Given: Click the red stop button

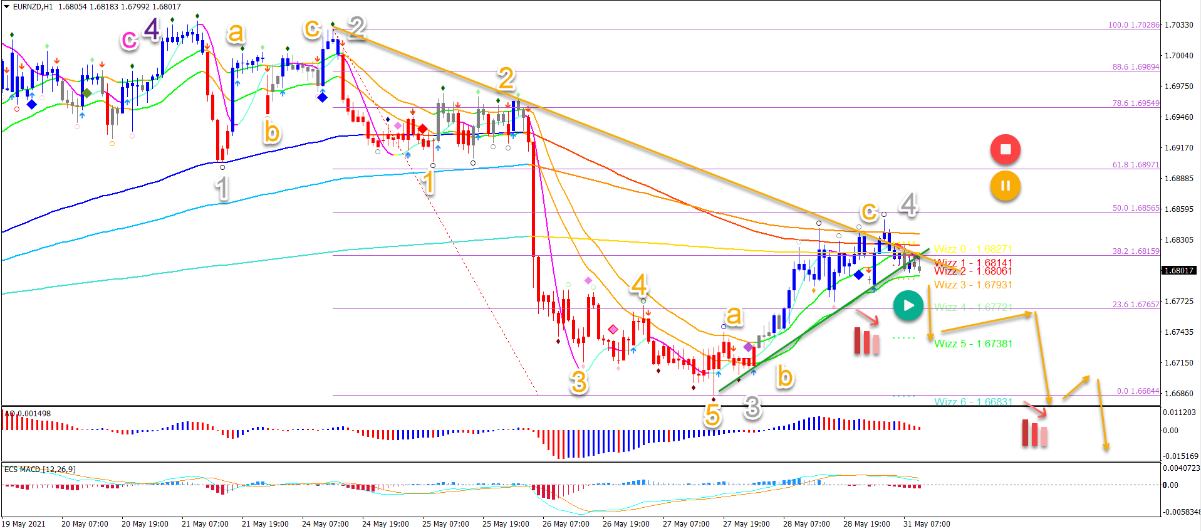Looking at the screenshot, I should 1005,149.
